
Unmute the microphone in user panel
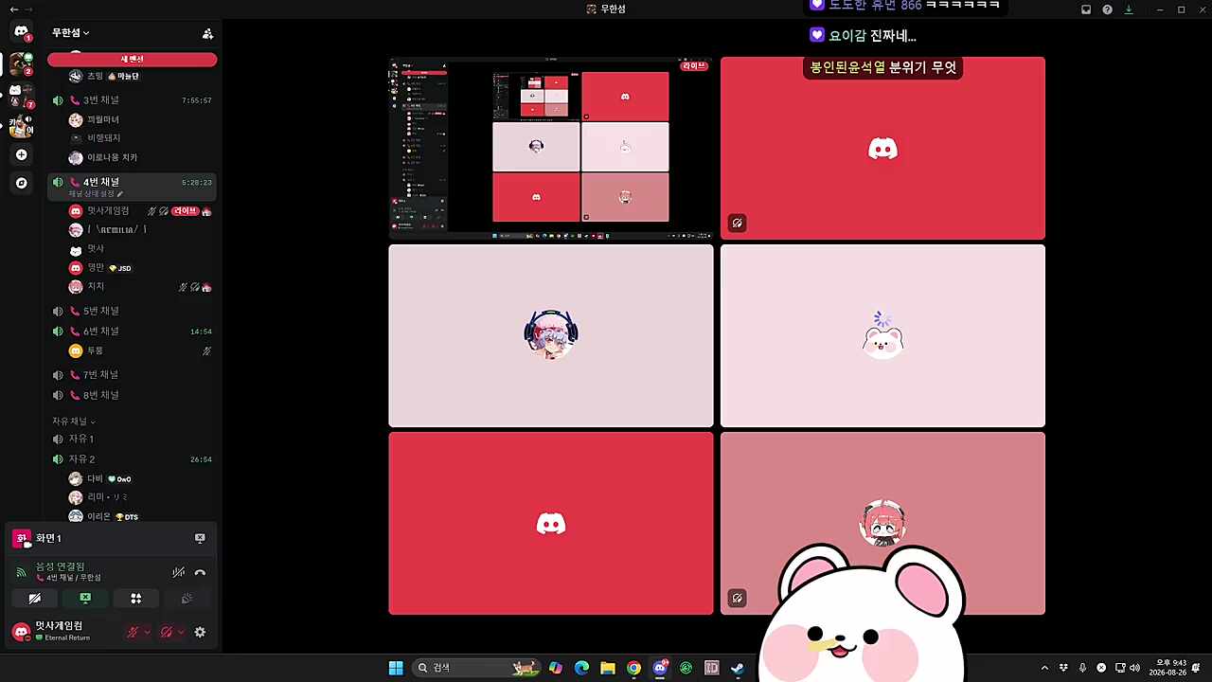(134, 633)
